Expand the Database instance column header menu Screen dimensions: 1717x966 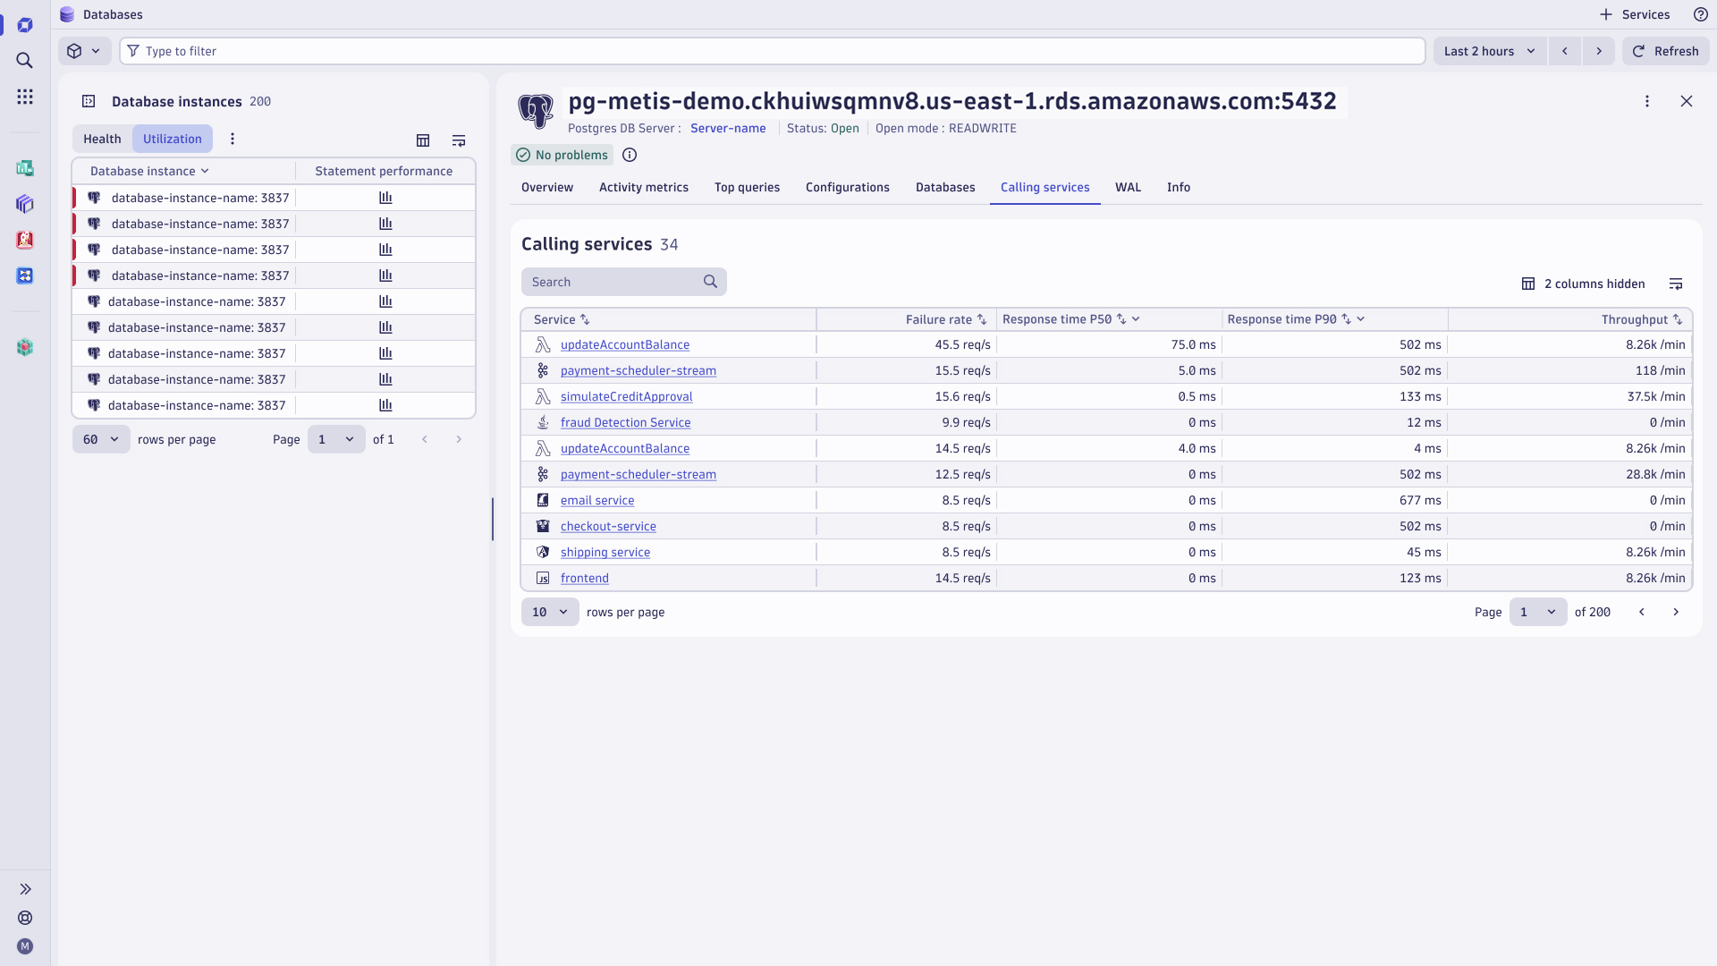[x=205, y=171]
